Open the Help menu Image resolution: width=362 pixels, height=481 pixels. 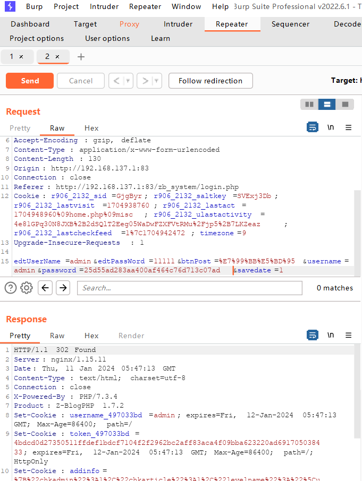[220, 6]
